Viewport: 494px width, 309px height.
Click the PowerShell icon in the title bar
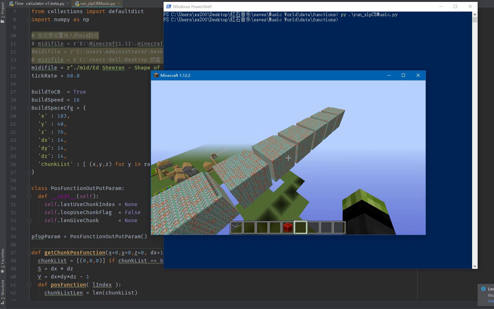[x=169, y=6]
